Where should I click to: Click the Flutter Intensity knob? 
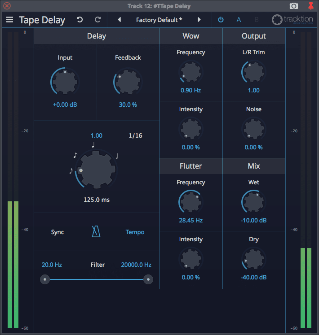pyautogui.click(x=191, y=259)
